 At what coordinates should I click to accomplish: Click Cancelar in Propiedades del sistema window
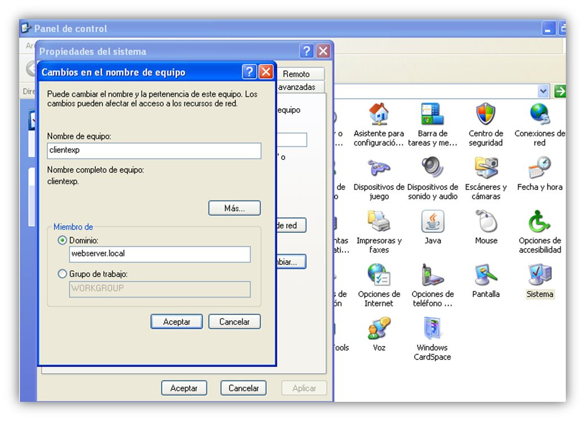coord(243,388)
